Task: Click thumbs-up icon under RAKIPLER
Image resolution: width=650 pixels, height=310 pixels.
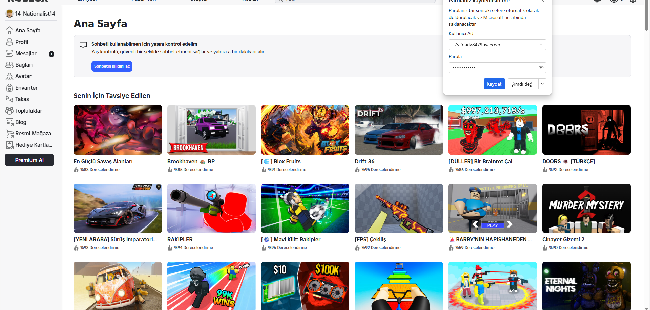Action: pyautogui.click(x=170, y=248)
